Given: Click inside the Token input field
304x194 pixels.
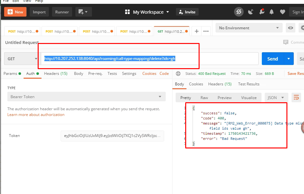Looking at the screenshot, I should tap(112, 136).
